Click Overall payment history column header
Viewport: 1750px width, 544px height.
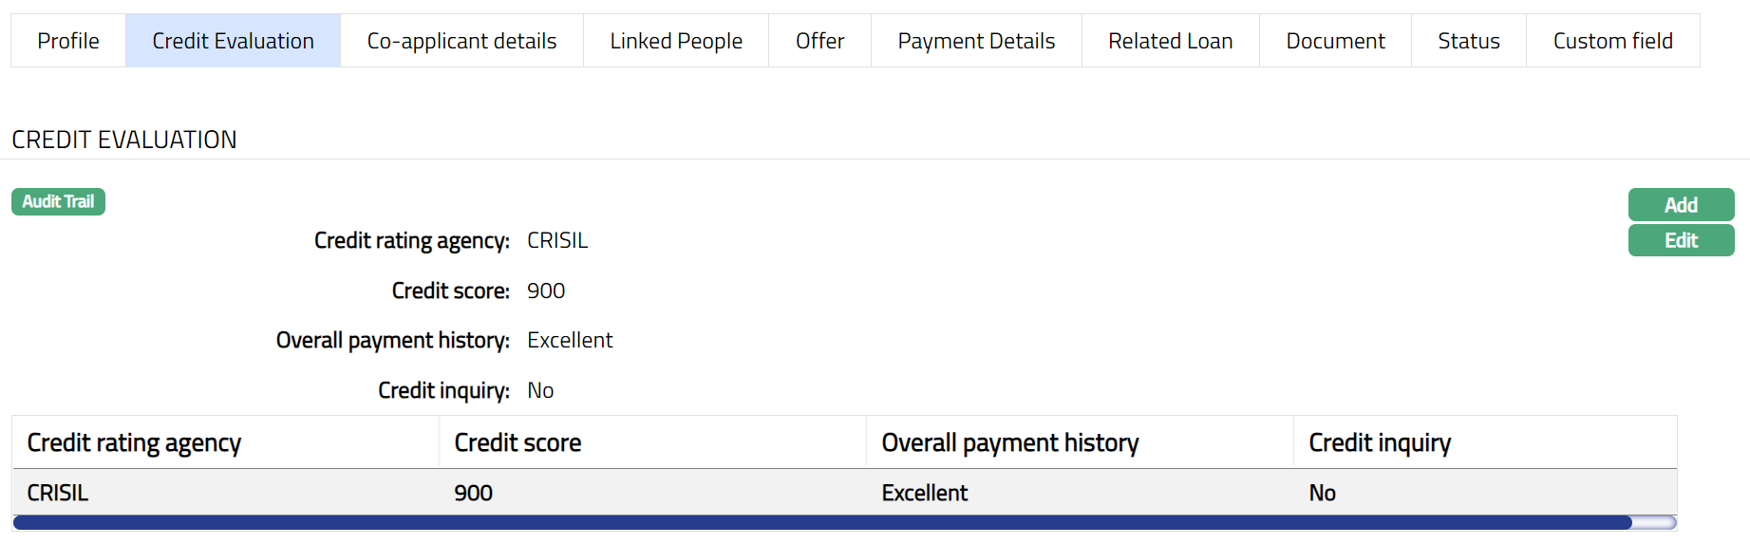(x=1009, y=442)
